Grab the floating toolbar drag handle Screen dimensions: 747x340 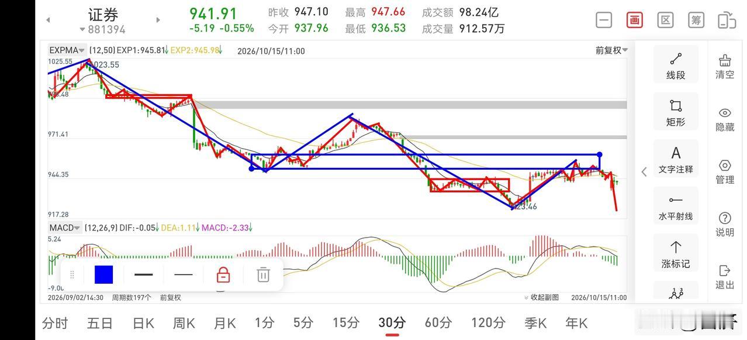[x=72, y=274]
